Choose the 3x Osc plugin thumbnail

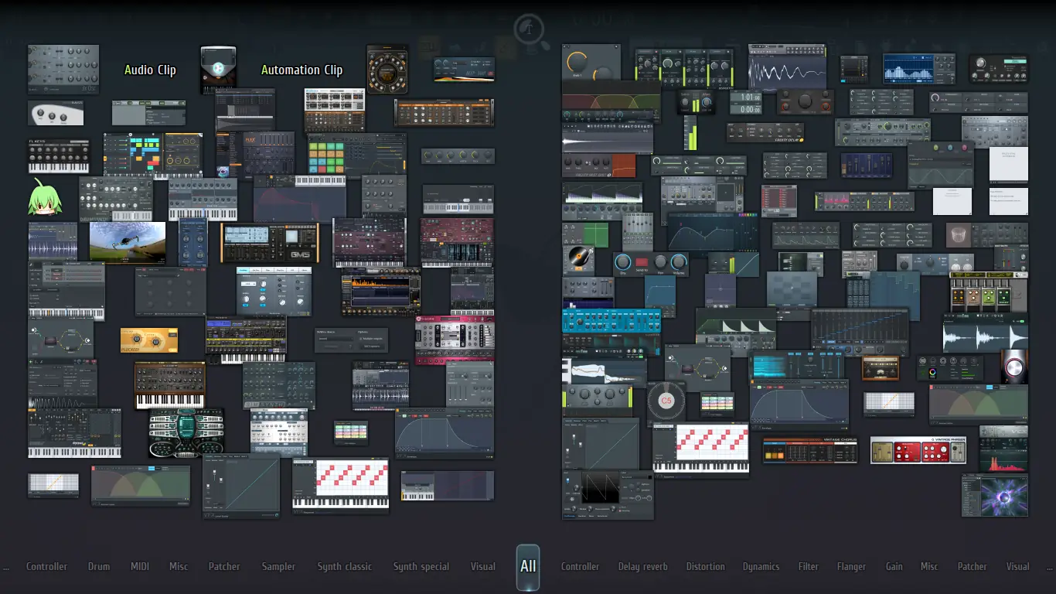63,69
